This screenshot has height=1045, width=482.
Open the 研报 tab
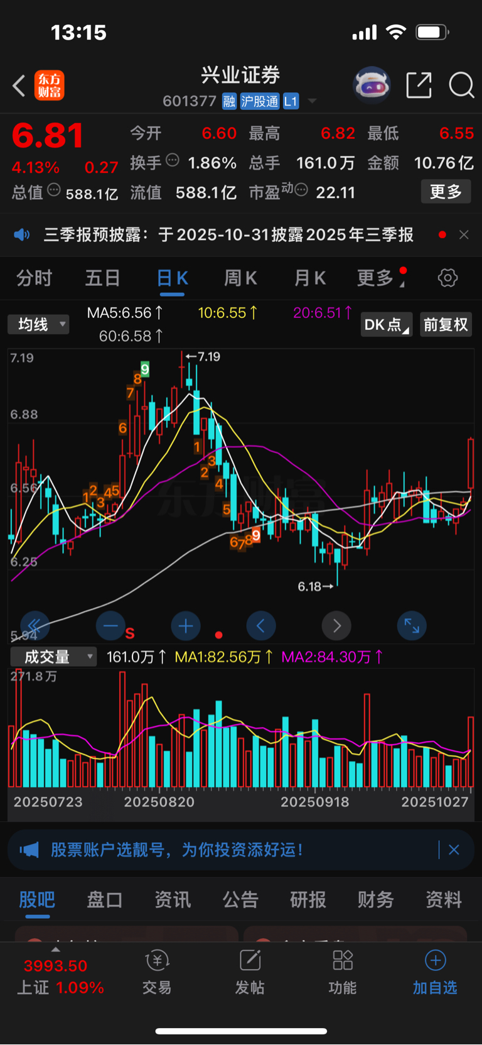308,900
